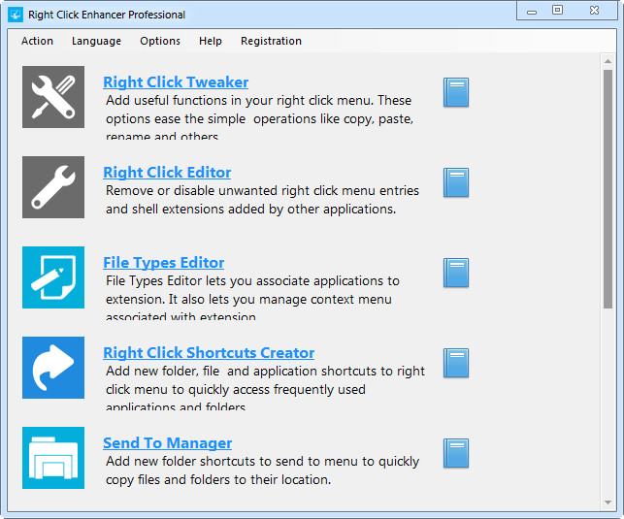Click the description starting "File Types Editor lets you"
The height and width of the screenshot is (519, 624).
click(252, 299)
